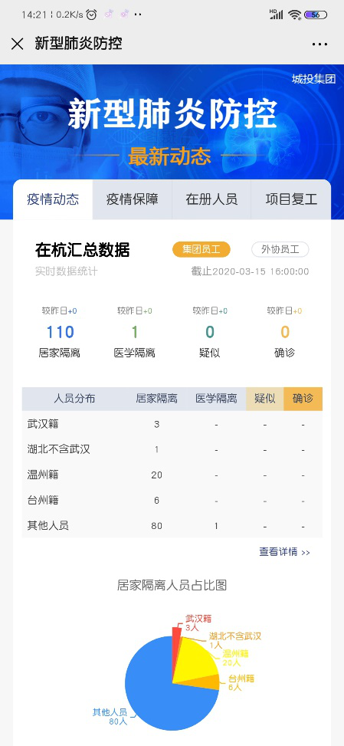This screenshot has width=344, height=746.
Task: Tap the 110 居家隔离 count
Action: (x=60, y=332)
